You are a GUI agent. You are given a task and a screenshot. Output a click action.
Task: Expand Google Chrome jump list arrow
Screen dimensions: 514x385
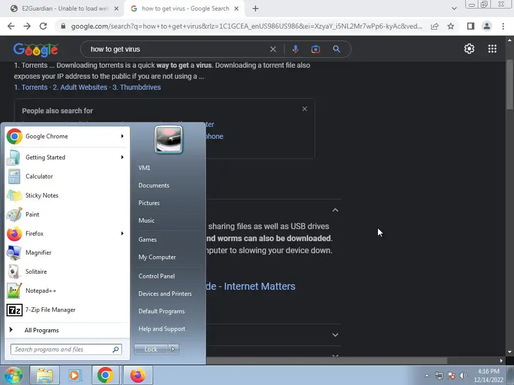click(x=122, y=136)
